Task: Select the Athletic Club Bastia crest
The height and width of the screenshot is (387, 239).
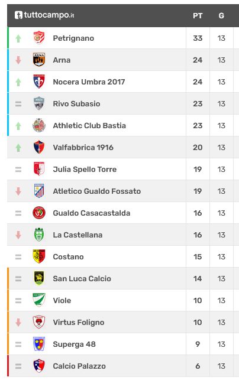Action: pyautogui.click(x=39, y=125)
